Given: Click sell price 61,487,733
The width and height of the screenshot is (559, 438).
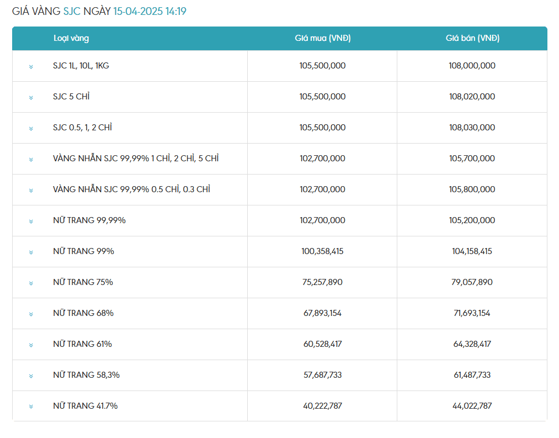Looking at the screenshot, I should 472,375.
